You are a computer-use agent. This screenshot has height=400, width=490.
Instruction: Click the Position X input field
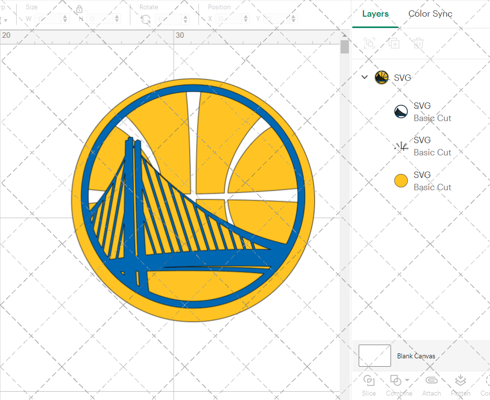229,19
